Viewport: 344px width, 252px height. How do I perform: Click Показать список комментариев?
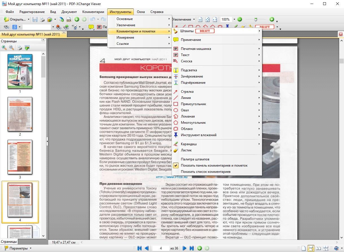coord(217,172)
